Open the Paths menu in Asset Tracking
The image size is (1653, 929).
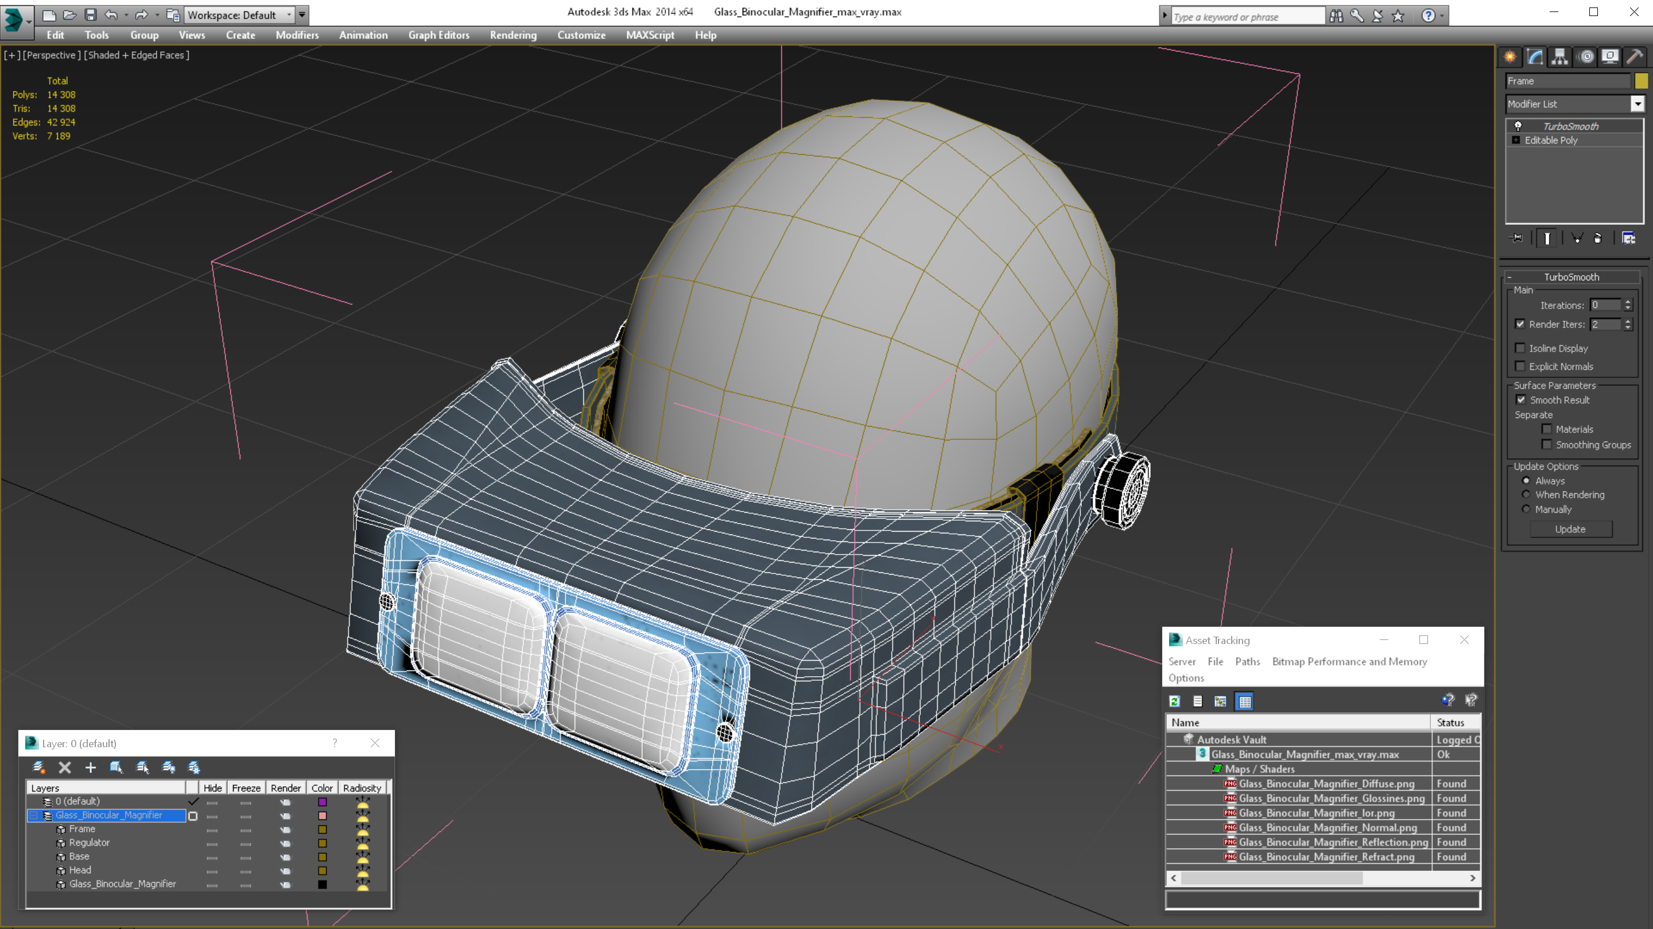pos(1247,661)
